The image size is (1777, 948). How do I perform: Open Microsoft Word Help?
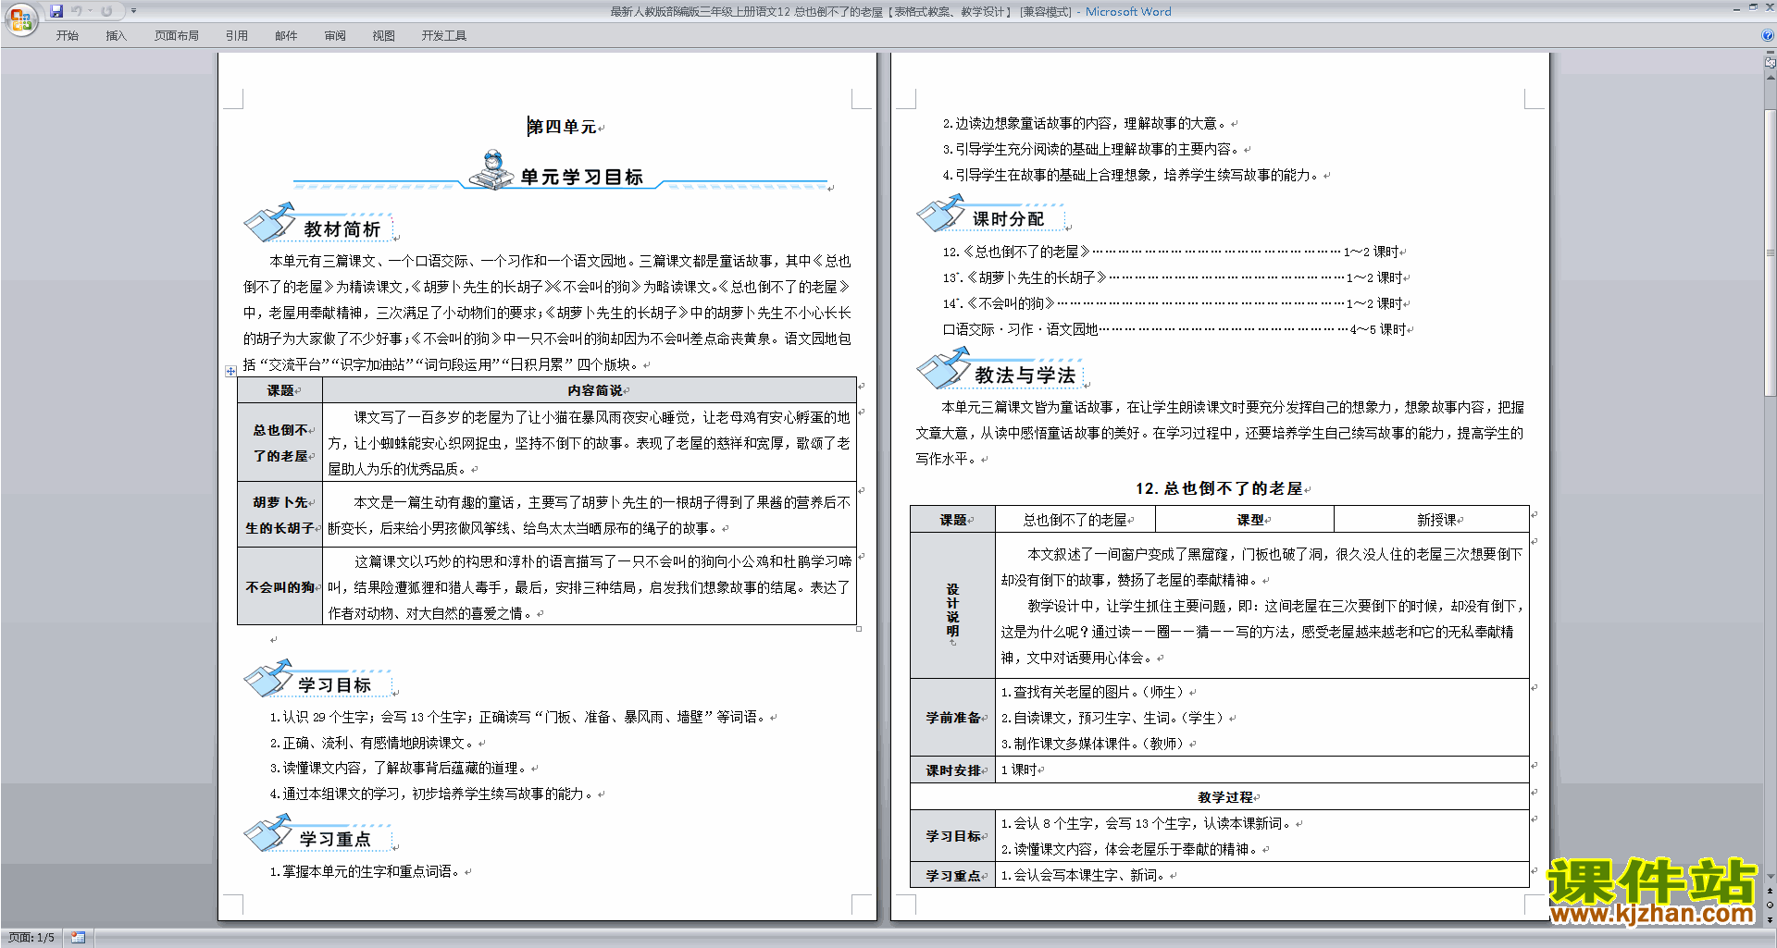coord(1768,35)
